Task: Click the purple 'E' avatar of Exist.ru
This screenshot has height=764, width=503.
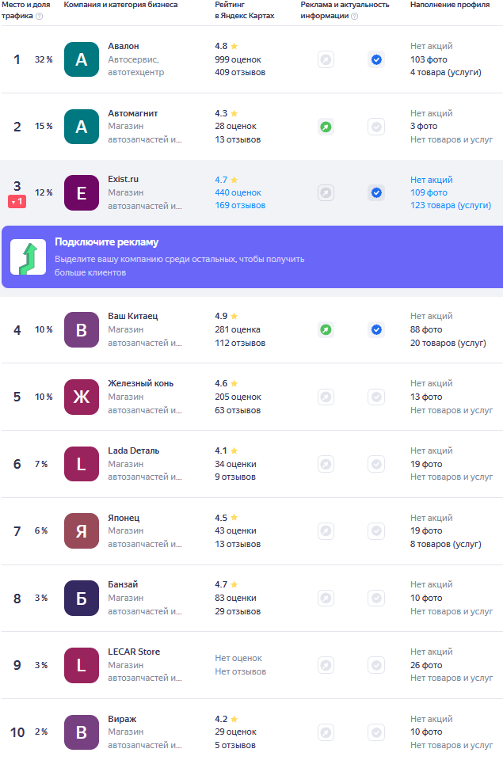Action: (x=81, y=192)
